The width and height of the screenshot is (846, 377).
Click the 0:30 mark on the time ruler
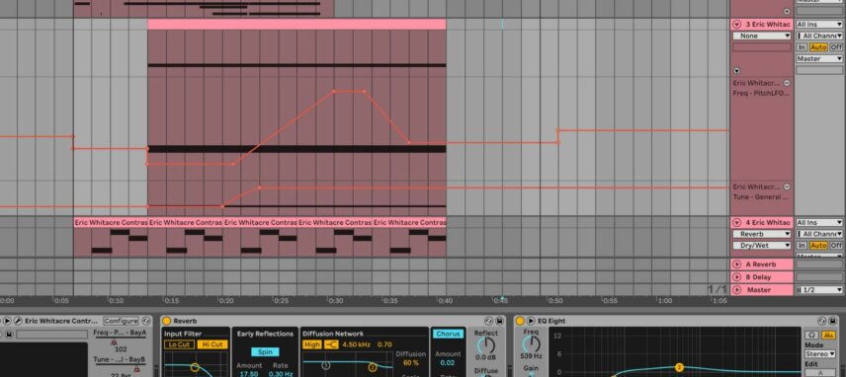[x=335, y=301]
